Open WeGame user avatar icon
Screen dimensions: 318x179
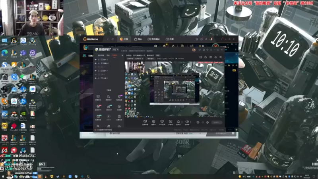pyautogui.click(x=211, y=39)
